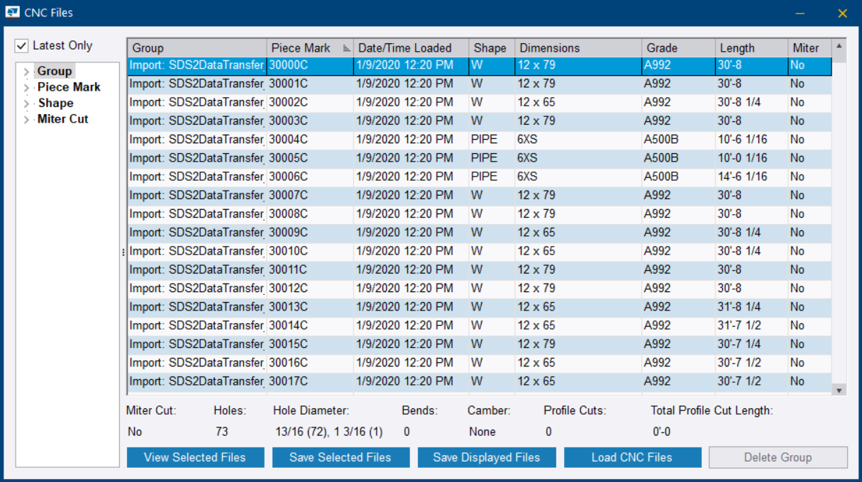Expand the Shape tree item
The image size is (862, 482).
coord(27,103)
